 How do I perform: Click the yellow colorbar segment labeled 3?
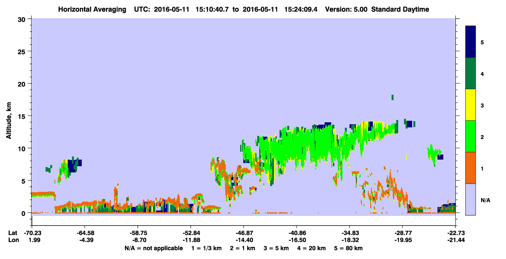(471, 105)
